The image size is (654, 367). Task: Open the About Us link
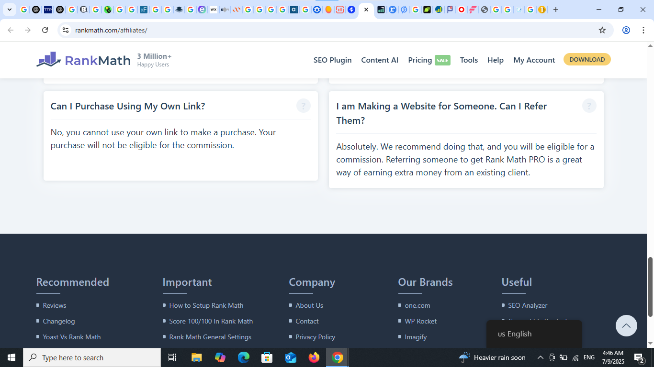[309, 305]
